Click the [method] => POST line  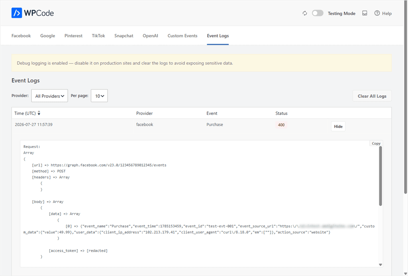click(x=49, y=171)
